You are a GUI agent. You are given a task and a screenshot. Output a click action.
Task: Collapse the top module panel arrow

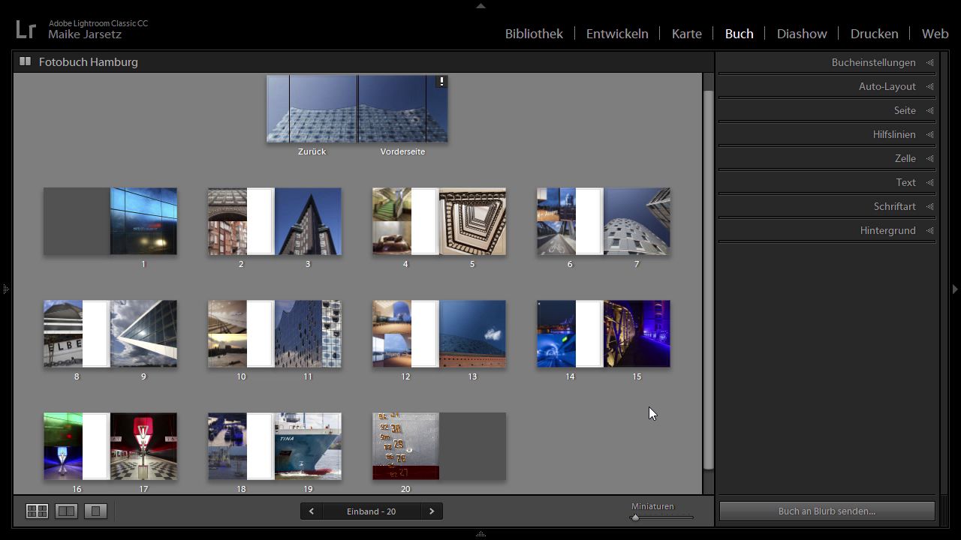480,5
